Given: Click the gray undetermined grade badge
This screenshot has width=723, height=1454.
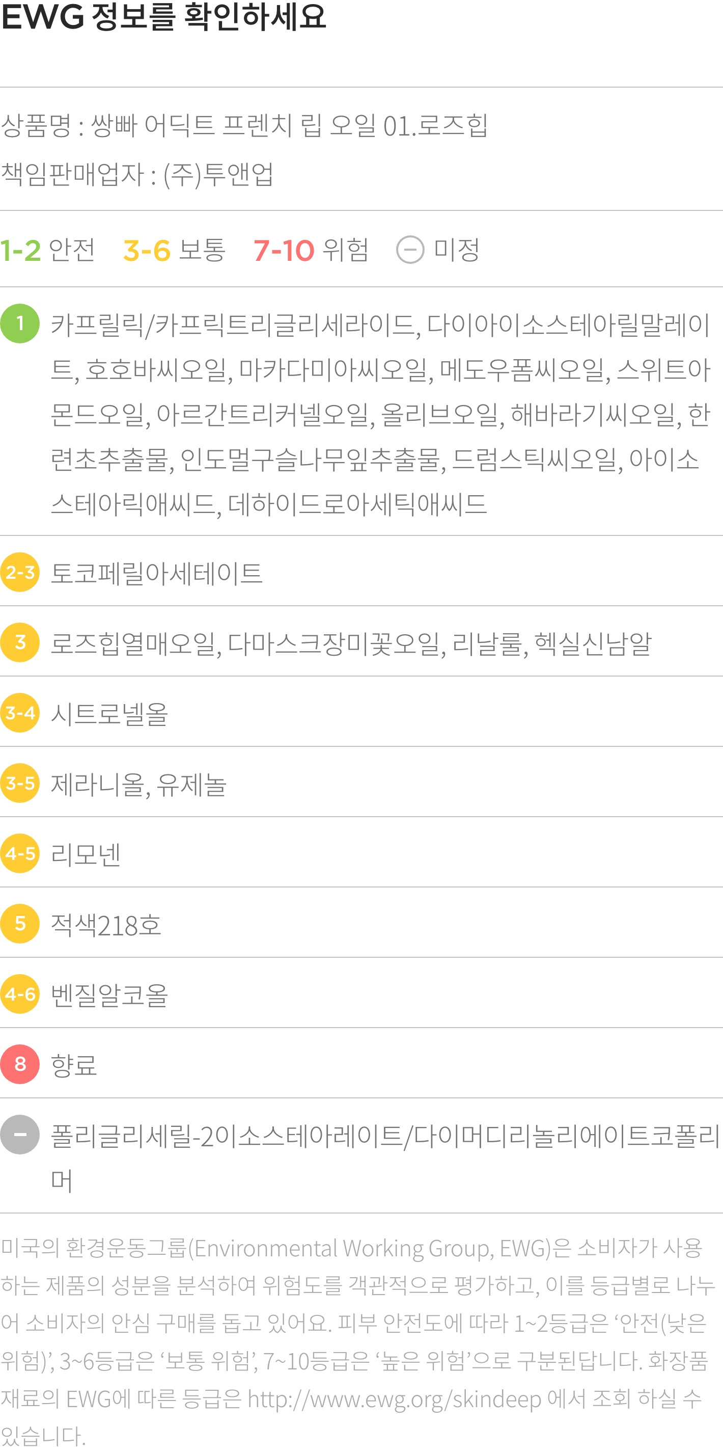Looking at the screenshot, I should point(20,1135).
